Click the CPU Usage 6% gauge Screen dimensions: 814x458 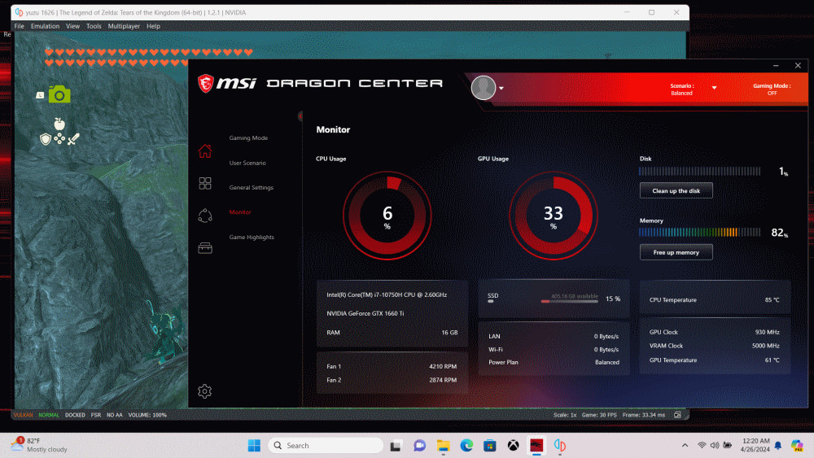click(x=387, y=216)
